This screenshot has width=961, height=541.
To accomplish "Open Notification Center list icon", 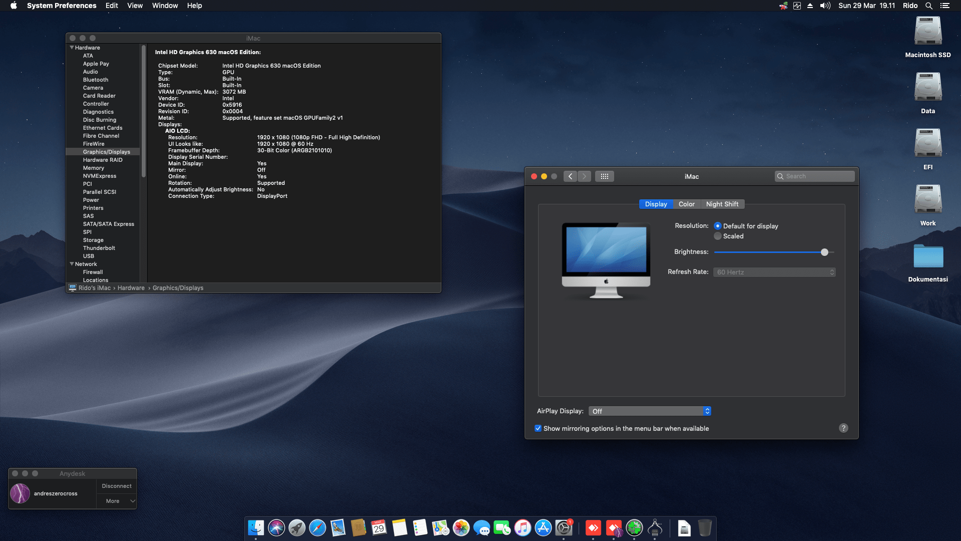I will tap(944, 6).
